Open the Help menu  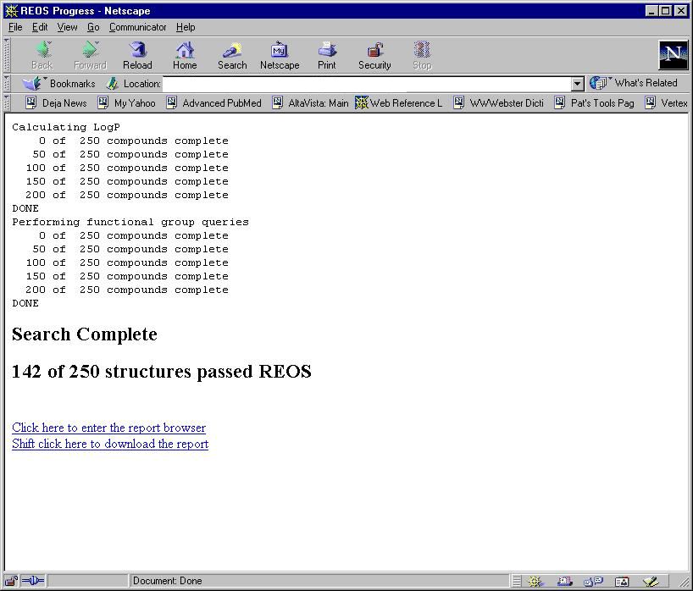pos(186,27)
